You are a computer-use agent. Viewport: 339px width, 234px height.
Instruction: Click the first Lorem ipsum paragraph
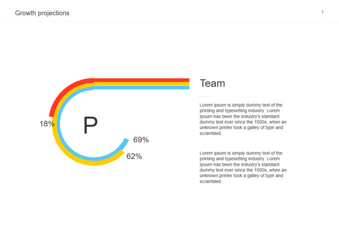(x=243, y=119)
